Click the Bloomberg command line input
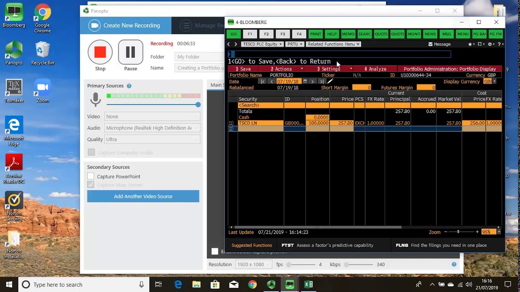The width and height of the screenshot is (520, 292). point(339,54)
